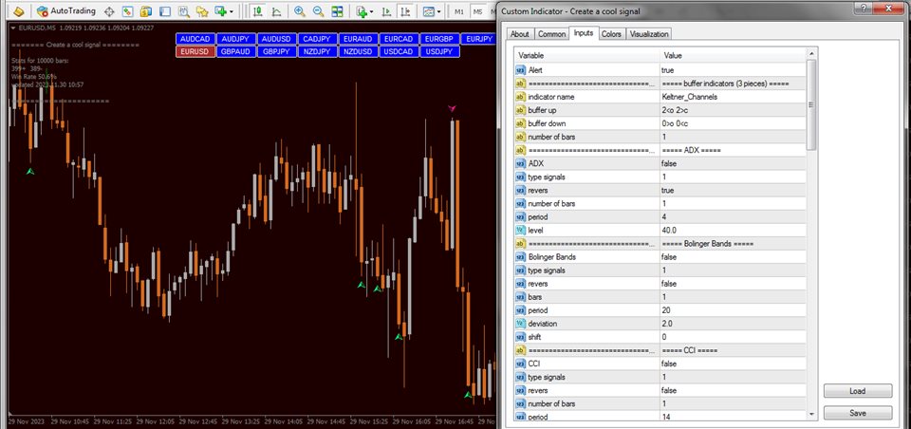The image size is (911, 429).
Task: Open the dropdown arrow beside the new order icon
Action: [232, 11]
